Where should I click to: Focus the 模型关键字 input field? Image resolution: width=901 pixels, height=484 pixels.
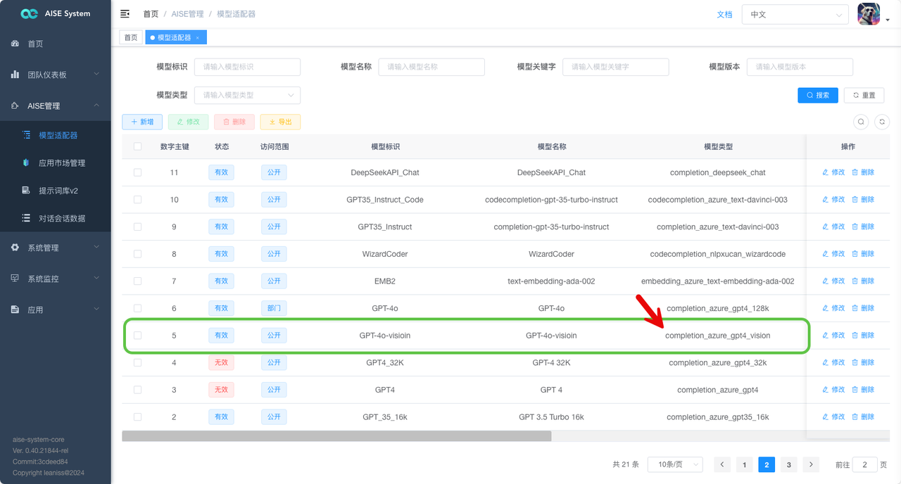coord(616,67)
